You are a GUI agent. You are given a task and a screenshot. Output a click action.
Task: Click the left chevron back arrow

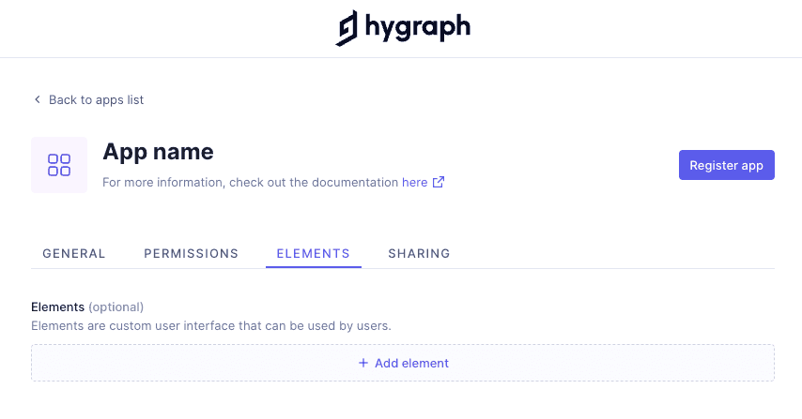pos(38,99)
